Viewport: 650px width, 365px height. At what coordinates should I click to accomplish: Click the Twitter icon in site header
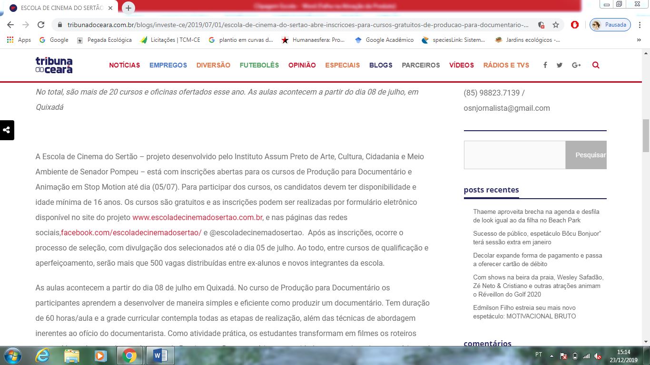pyautogui.click(x=560, y=65)
